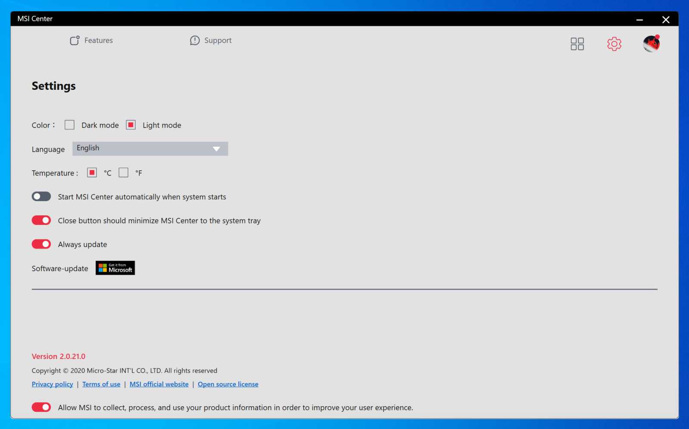Open the four-squares grid view icon

coord(577,44)
